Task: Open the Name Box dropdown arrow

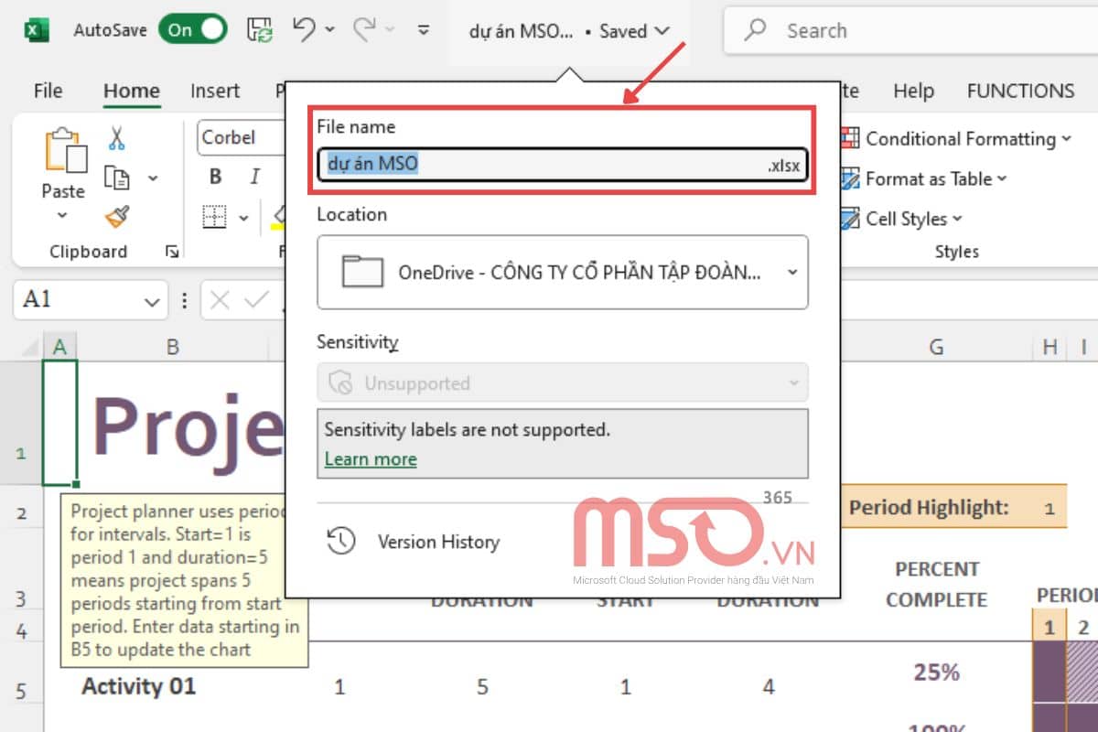Action: click(151, 300)
